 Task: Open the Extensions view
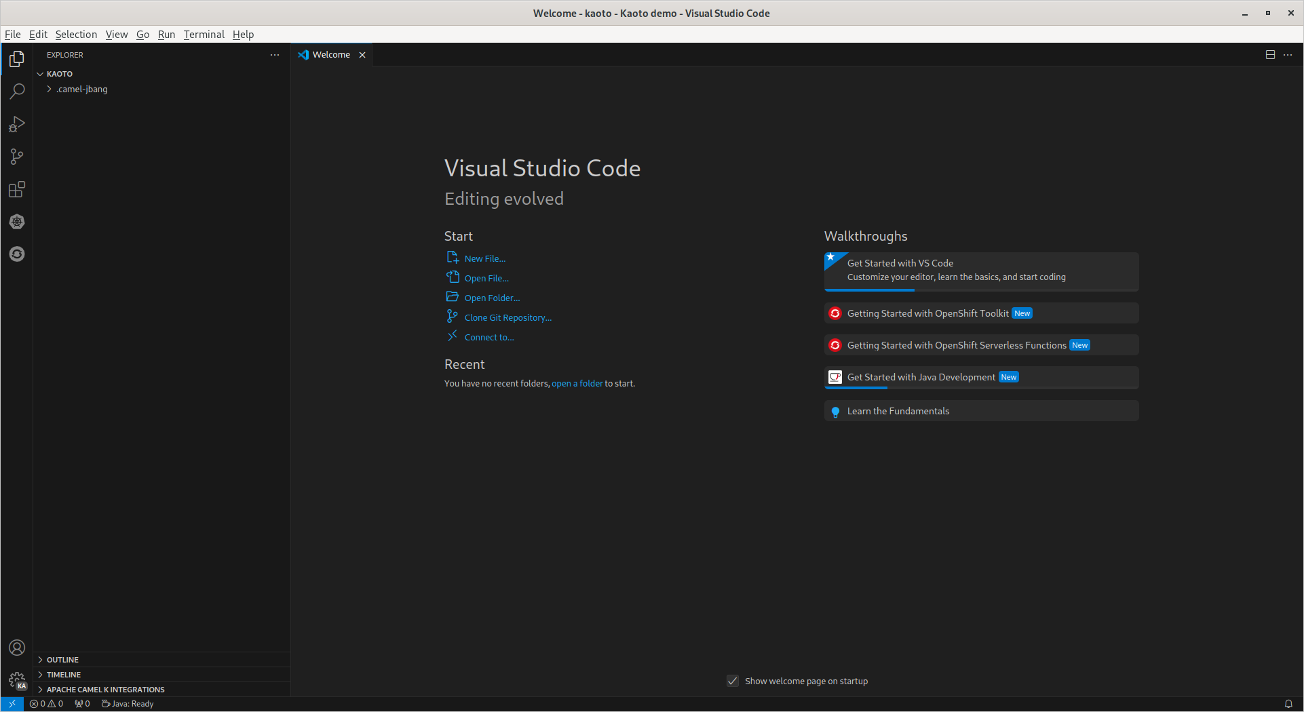tap(17, 189)
